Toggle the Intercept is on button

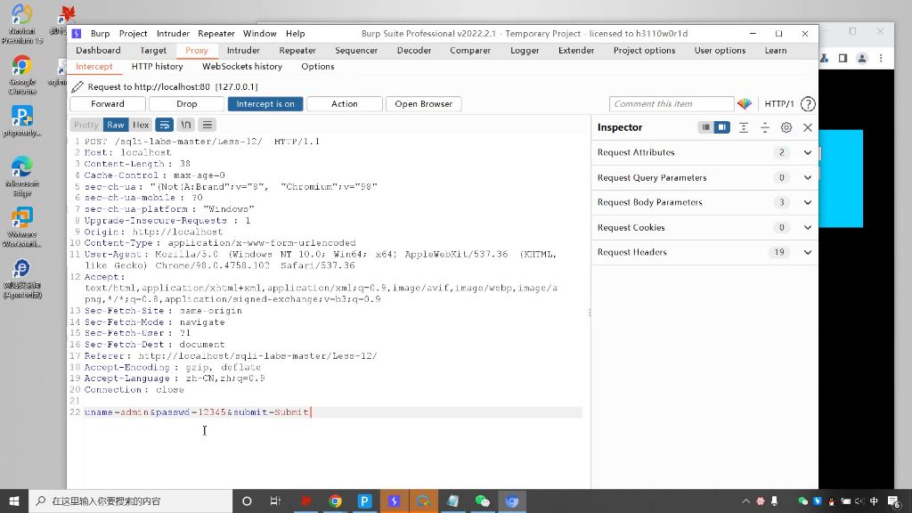point(265,104)
